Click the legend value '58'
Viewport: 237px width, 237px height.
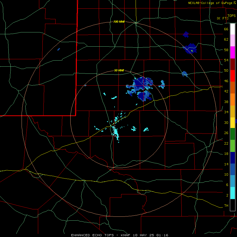pos(226,50)
